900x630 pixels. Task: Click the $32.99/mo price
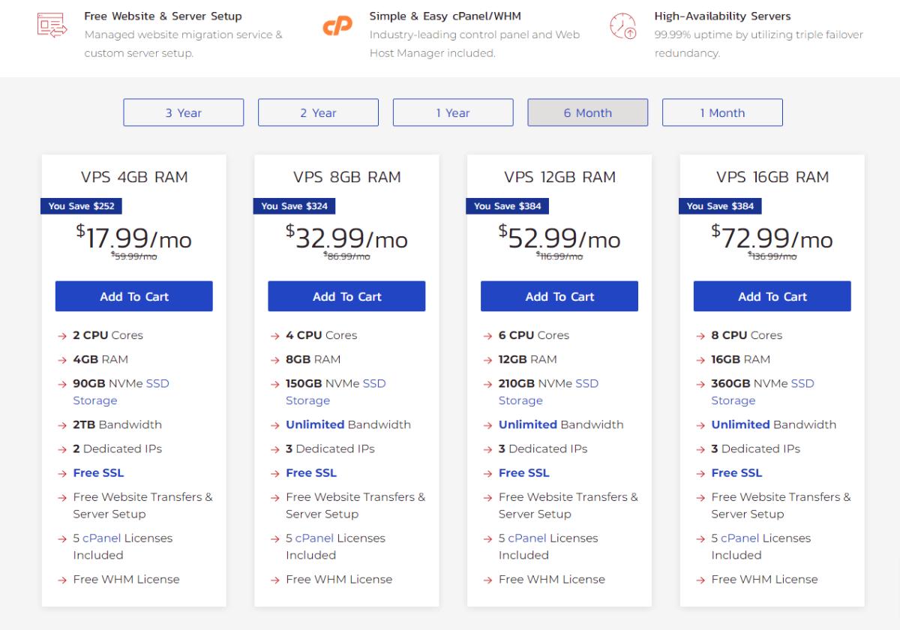346,237
